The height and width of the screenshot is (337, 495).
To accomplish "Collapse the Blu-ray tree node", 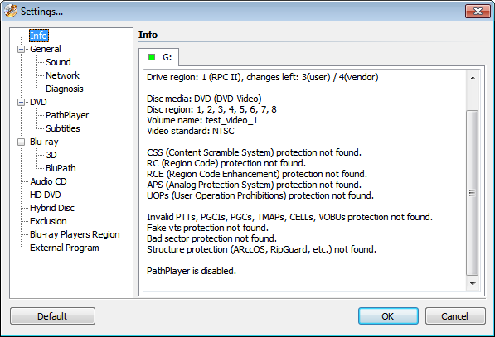I will pyautogui.click(x=22, y=142).
